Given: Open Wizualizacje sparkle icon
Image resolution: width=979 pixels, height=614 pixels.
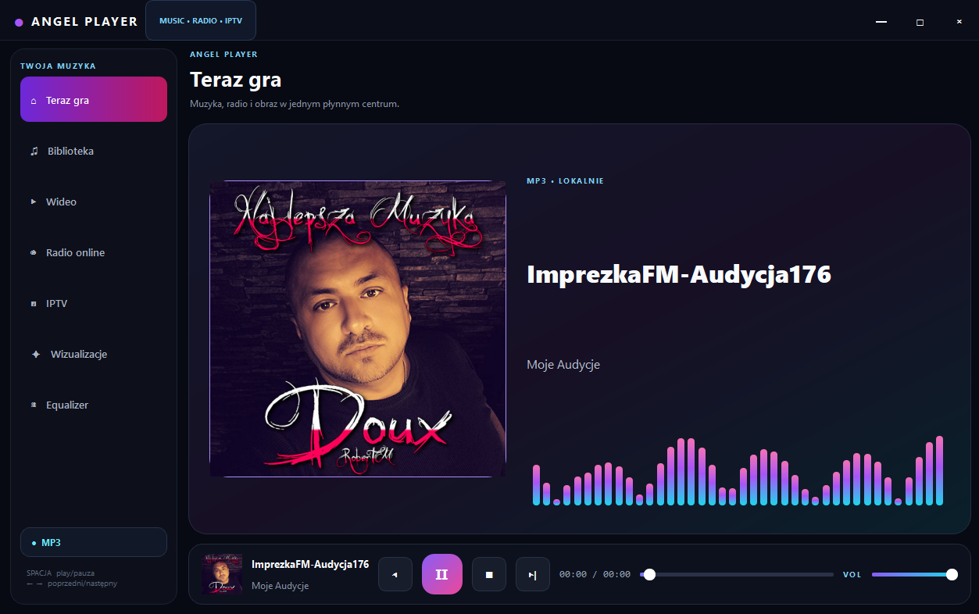Looking at the screenshot, I should tap(35, 354).
